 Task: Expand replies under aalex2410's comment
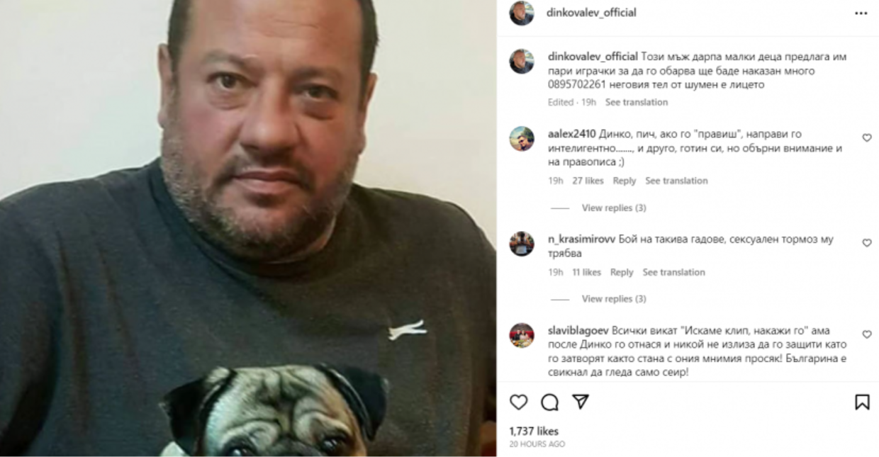[614, 208]
